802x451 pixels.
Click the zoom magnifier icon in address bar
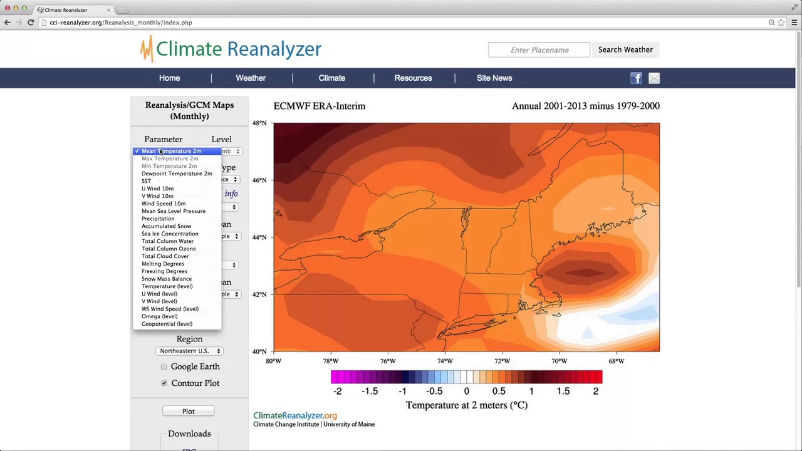[772, 23]
